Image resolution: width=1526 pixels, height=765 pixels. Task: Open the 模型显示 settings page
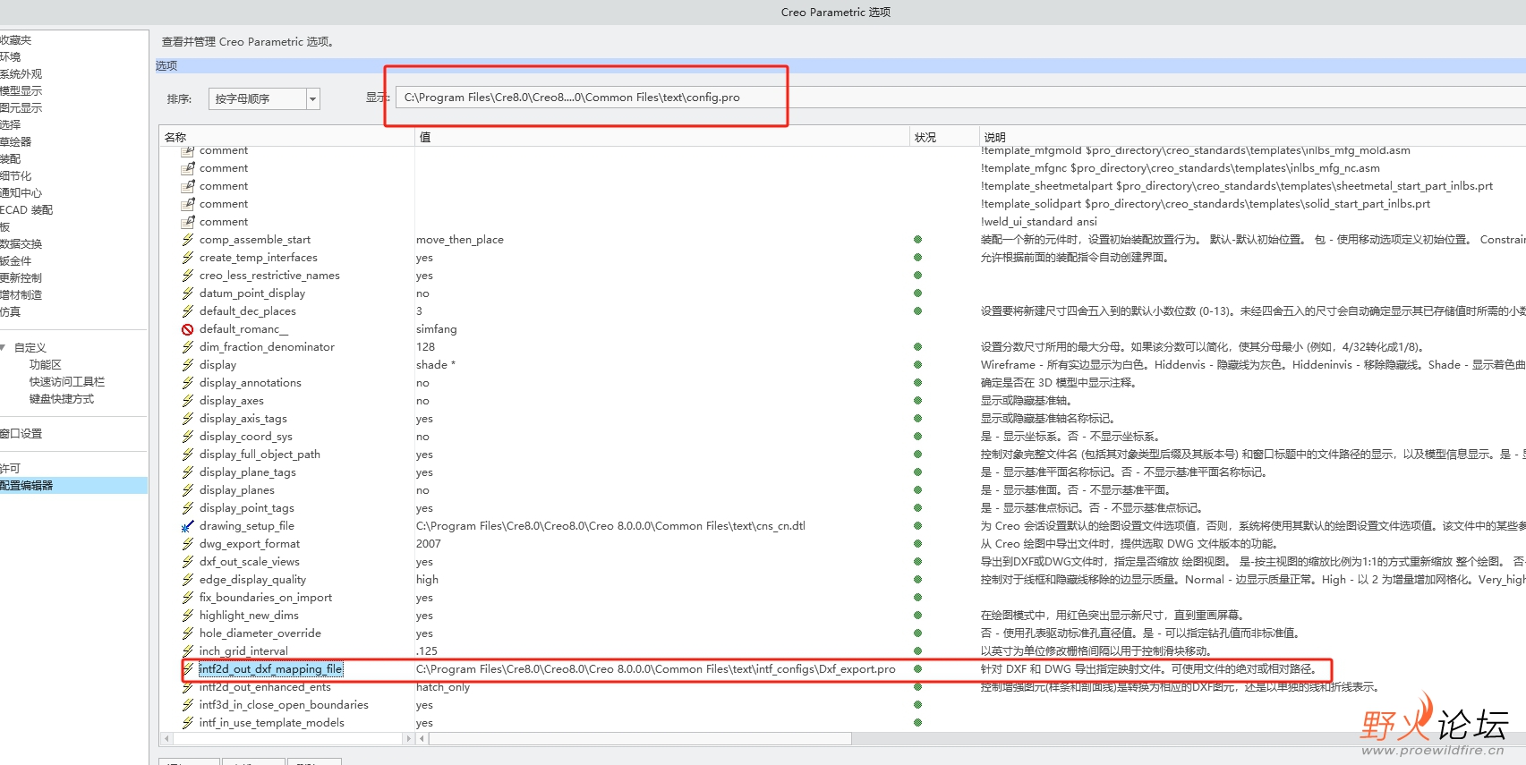[x=21, y=91]
